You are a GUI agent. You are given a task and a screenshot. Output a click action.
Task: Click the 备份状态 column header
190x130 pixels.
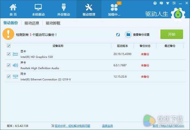click(x=145, y=46)
